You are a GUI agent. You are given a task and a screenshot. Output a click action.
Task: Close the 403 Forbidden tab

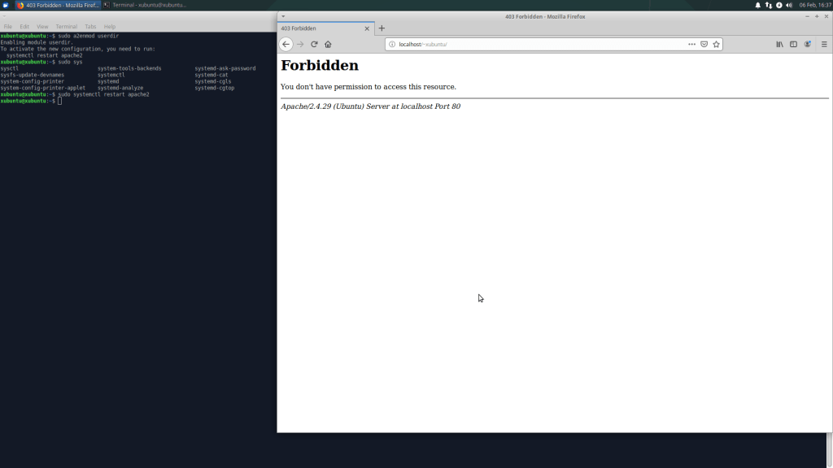pos(367,28)
